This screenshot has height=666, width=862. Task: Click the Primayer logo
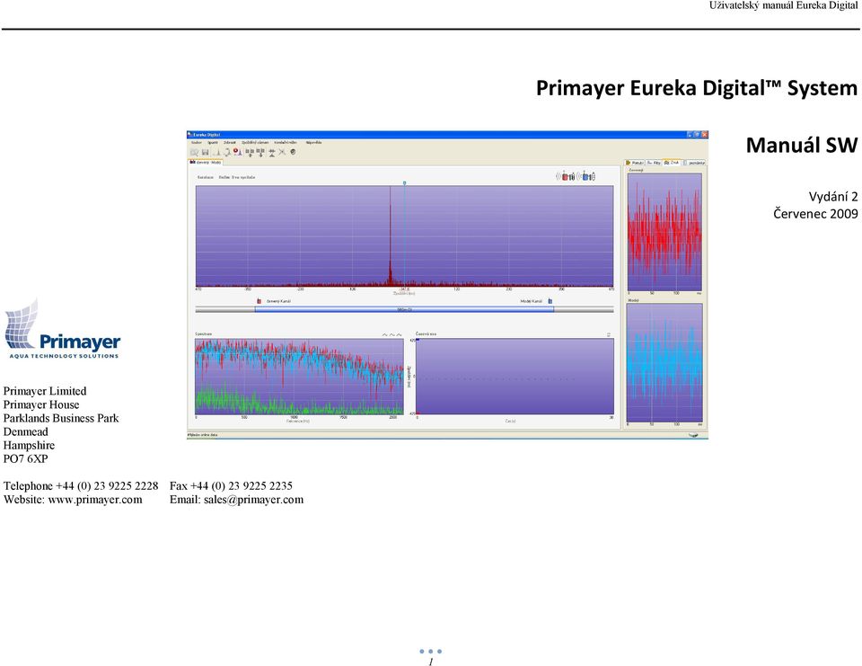click(62, 329)
